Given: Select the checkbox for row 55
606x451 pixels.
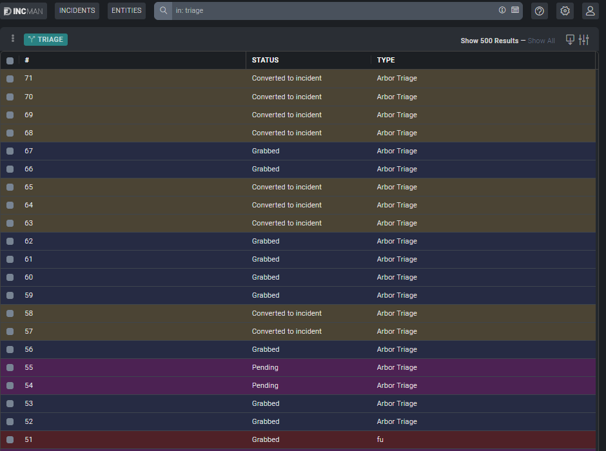Looking at the screenshot, I should 10,368.
